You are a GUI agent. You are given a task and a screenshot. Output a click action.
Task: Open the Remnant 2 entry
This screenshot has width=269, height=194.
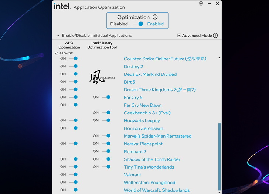coord(135,152)
